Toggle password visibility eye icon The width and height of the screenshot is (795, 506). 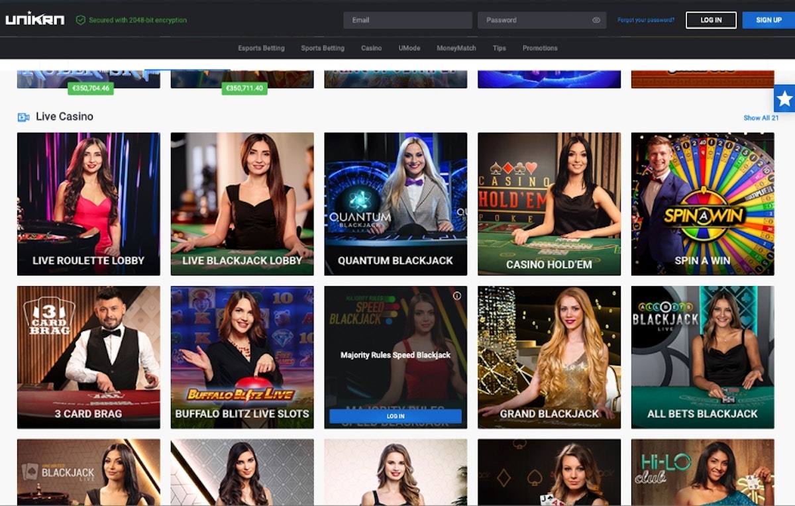(596, 21)
